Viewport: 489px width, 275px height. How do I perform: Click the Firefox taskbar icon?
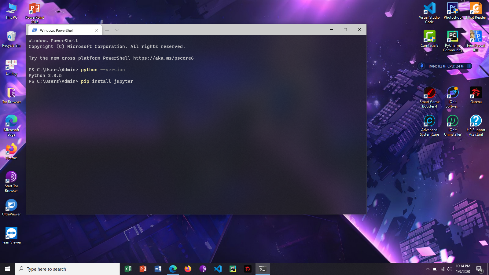pos(188,269)
